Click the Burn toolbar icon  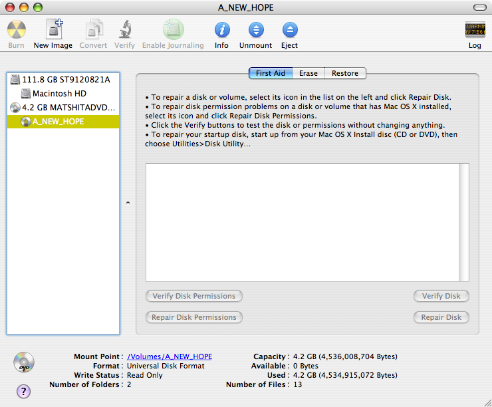(17, 31)
